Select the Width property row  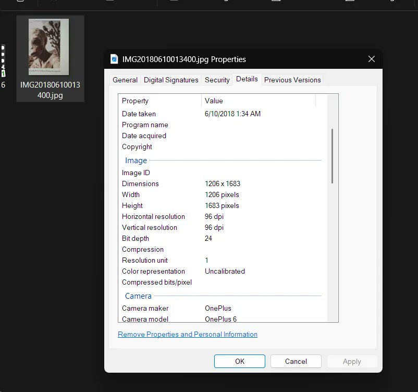coord(222,194)
